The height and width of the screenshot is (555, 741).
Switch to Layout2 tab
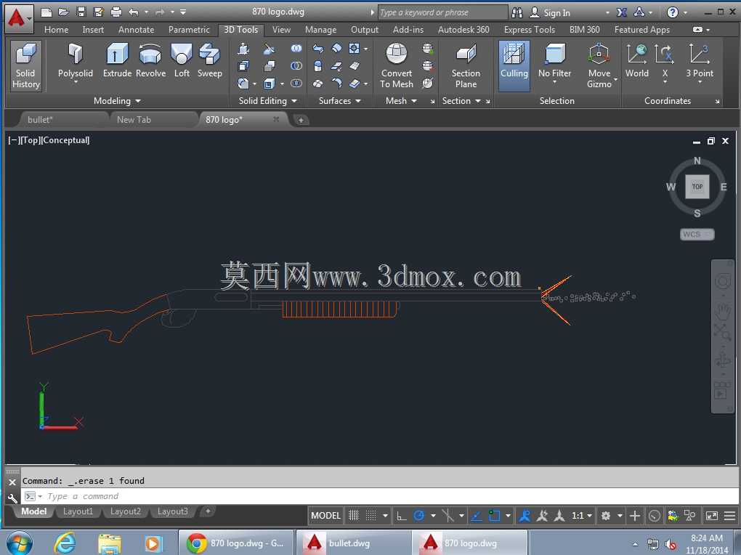pos(125,511)
